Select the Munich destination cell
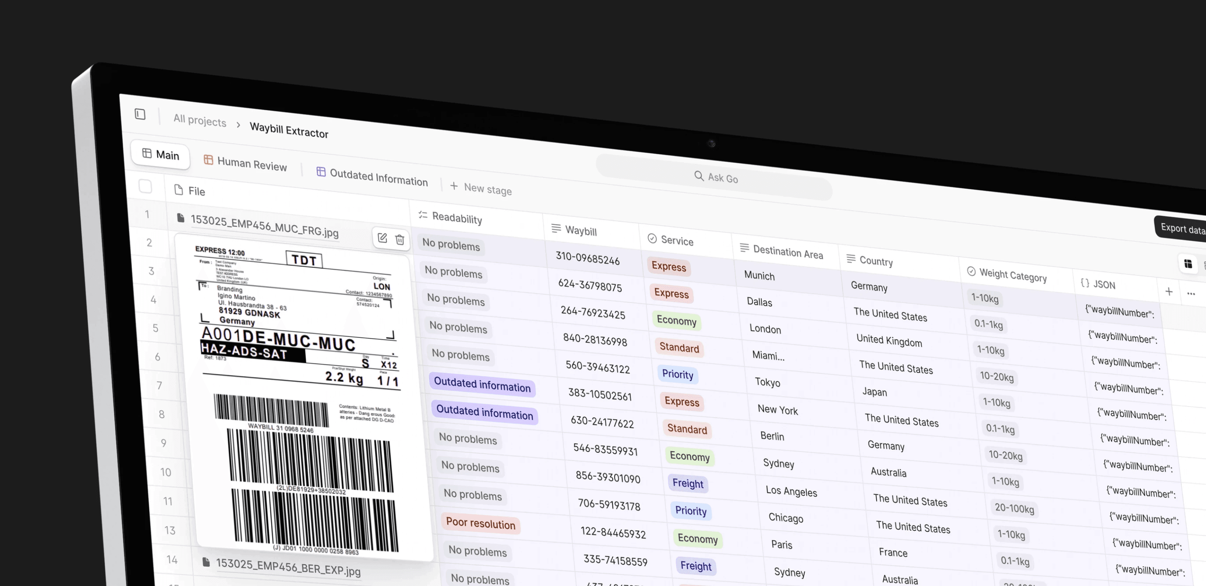Viewport: 1206px width, 586px height. pos(759,276)
